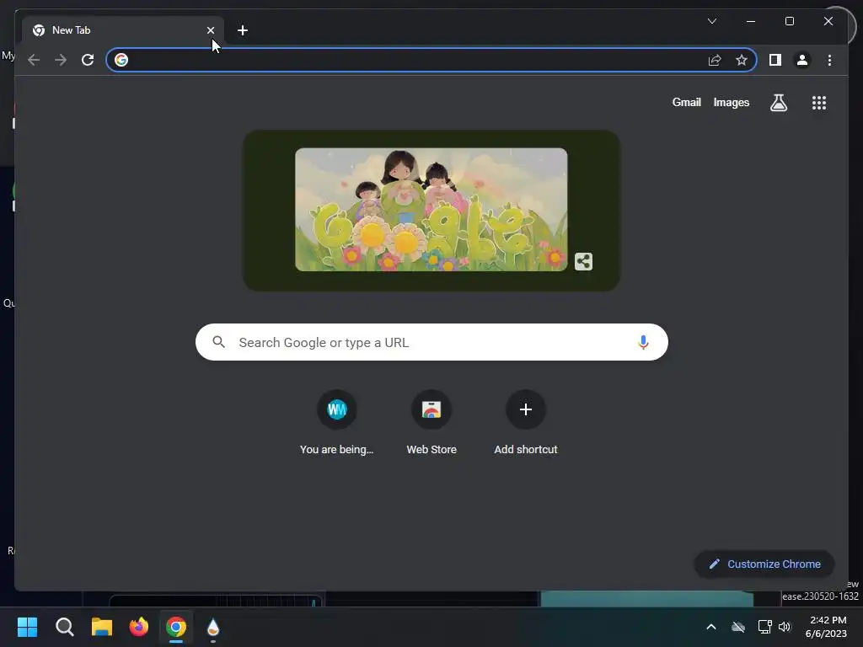This screenshot has width=863, height=647.
Task: Click the Google icon in address bar
Action: 121,60
